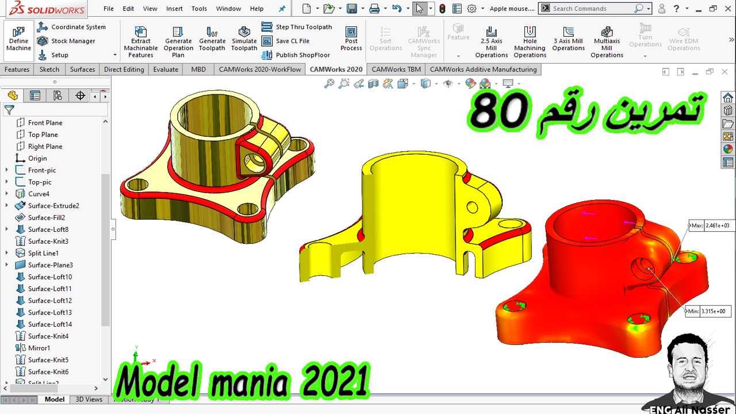Image resolution: width=736 pixels, height=414 pixels.
Task: Switch to the Evaluate tab
Action: coord(166,70)
